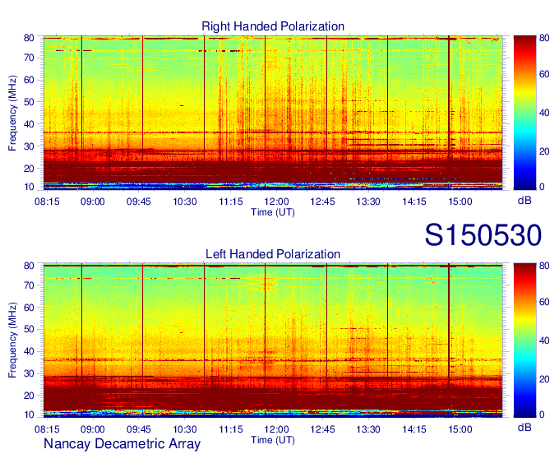Click the 80 MHz tick on the bottom frequency axis
Viewport: 559px width, 454px height.
click(x=29, y=266)
